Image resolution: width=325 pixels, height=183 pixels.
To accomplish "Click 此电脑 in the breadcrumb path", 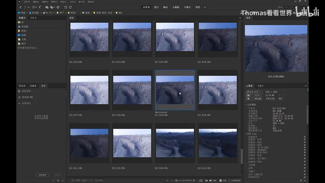I will coord(34,13).
